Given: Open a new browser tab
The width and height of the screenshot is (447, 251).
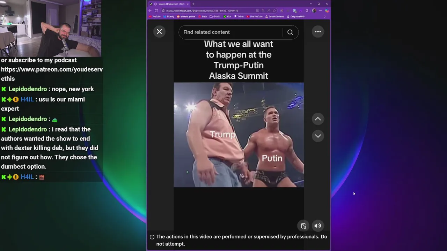Looking at the screenshot, I should (x=193, y=4).
